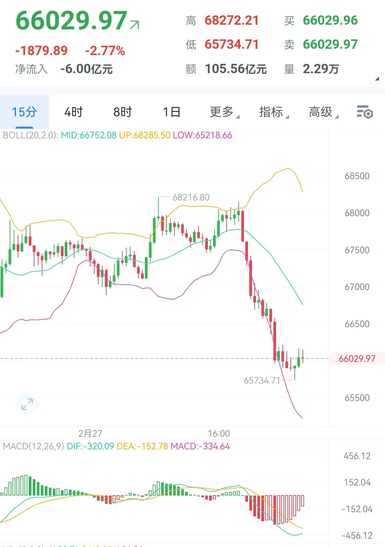This screenshot has width=385, height=547.
Task: Click volume value 2.29万
Action: click(x=321, y=69)
